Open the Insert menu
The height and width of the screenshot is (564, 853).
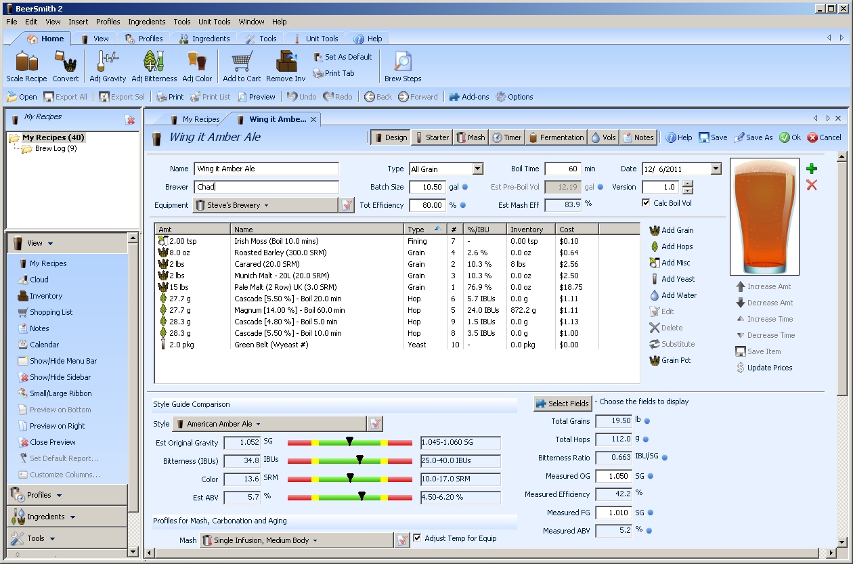click(x=78, y=22)
